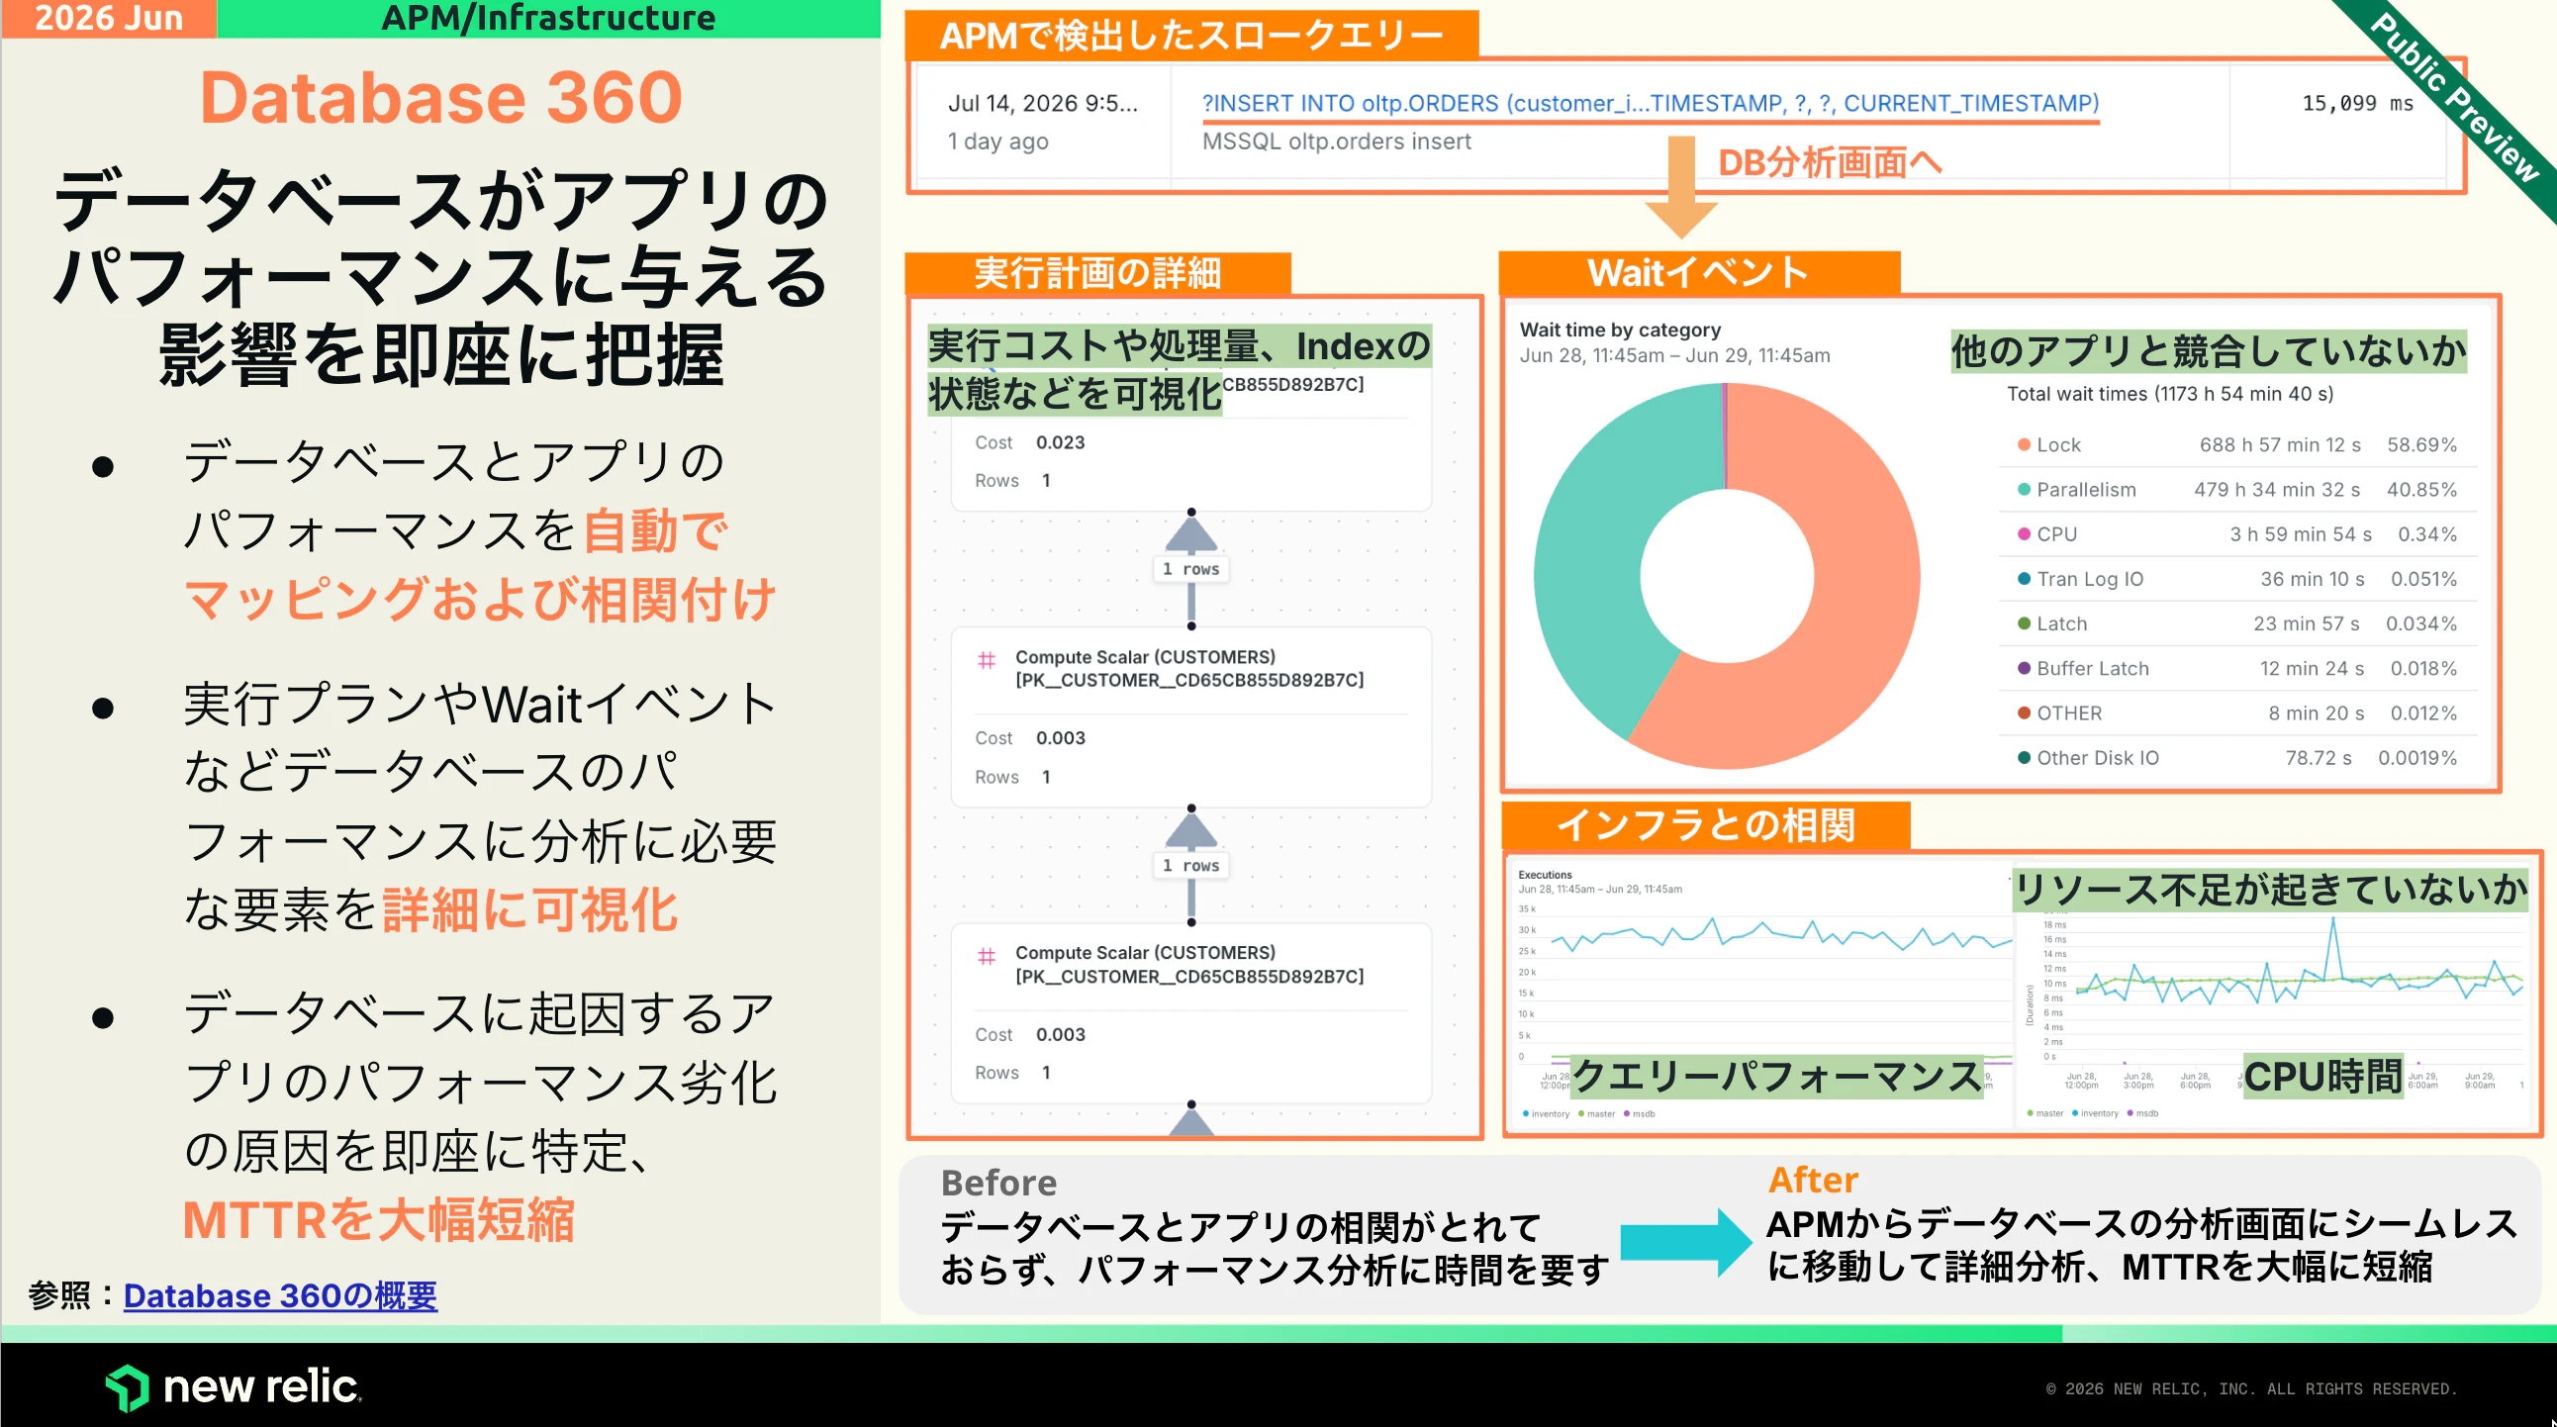Screen dimensions: 2557x1427
Task: Click the Parallelism percentage 40.85%
Action: tap(2422, 489)
